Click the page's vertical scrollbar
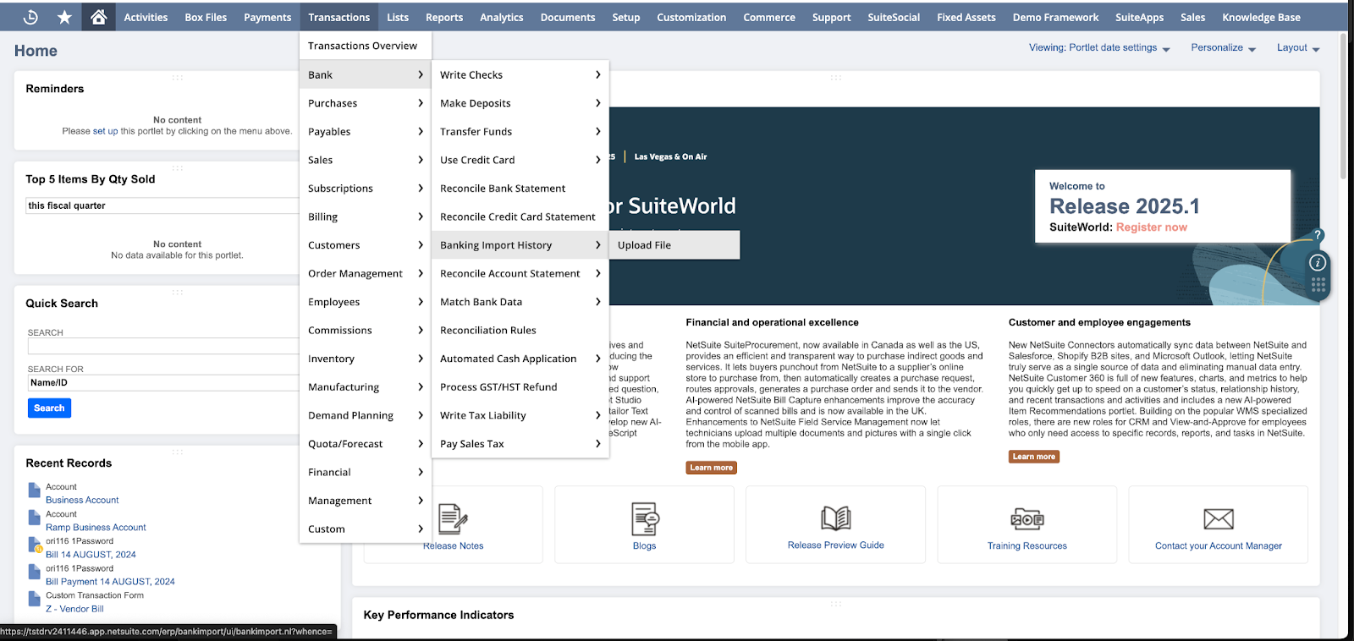 1343,106
